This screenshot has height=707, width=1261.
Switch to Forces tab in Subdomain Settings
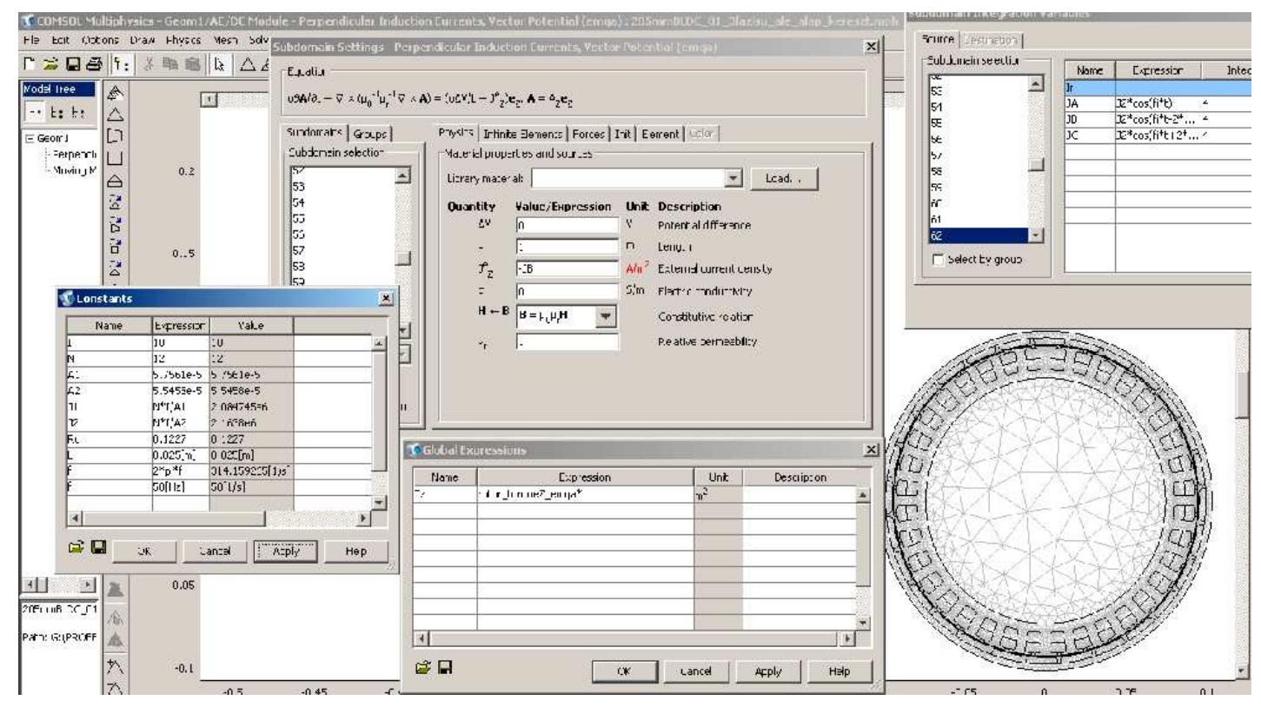pyautogui.click(x=588, y=133)
